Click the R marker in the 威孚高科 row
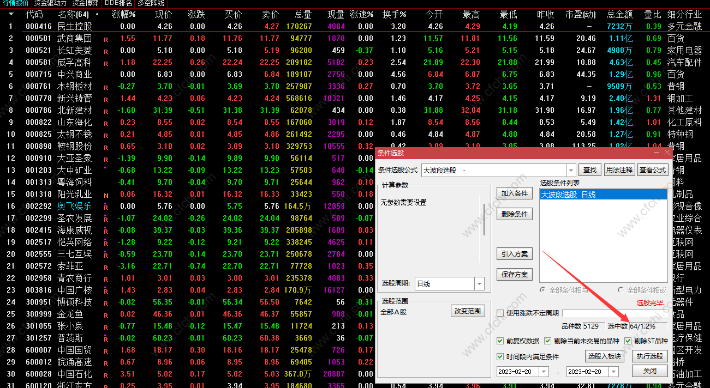 coord(106,63)
